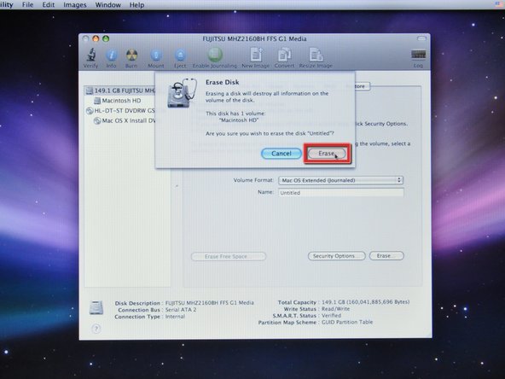Click the Name input field

click(340, 192)
